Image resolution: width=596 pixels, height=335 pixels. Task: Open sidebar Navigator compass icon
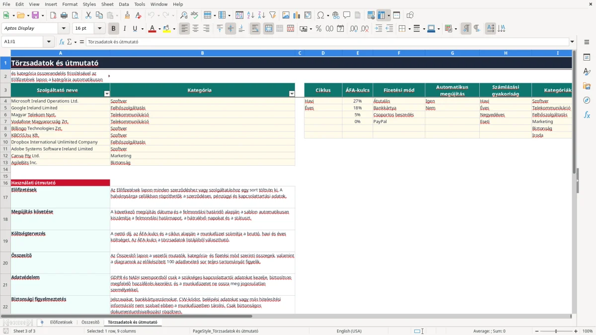[587, 100]
